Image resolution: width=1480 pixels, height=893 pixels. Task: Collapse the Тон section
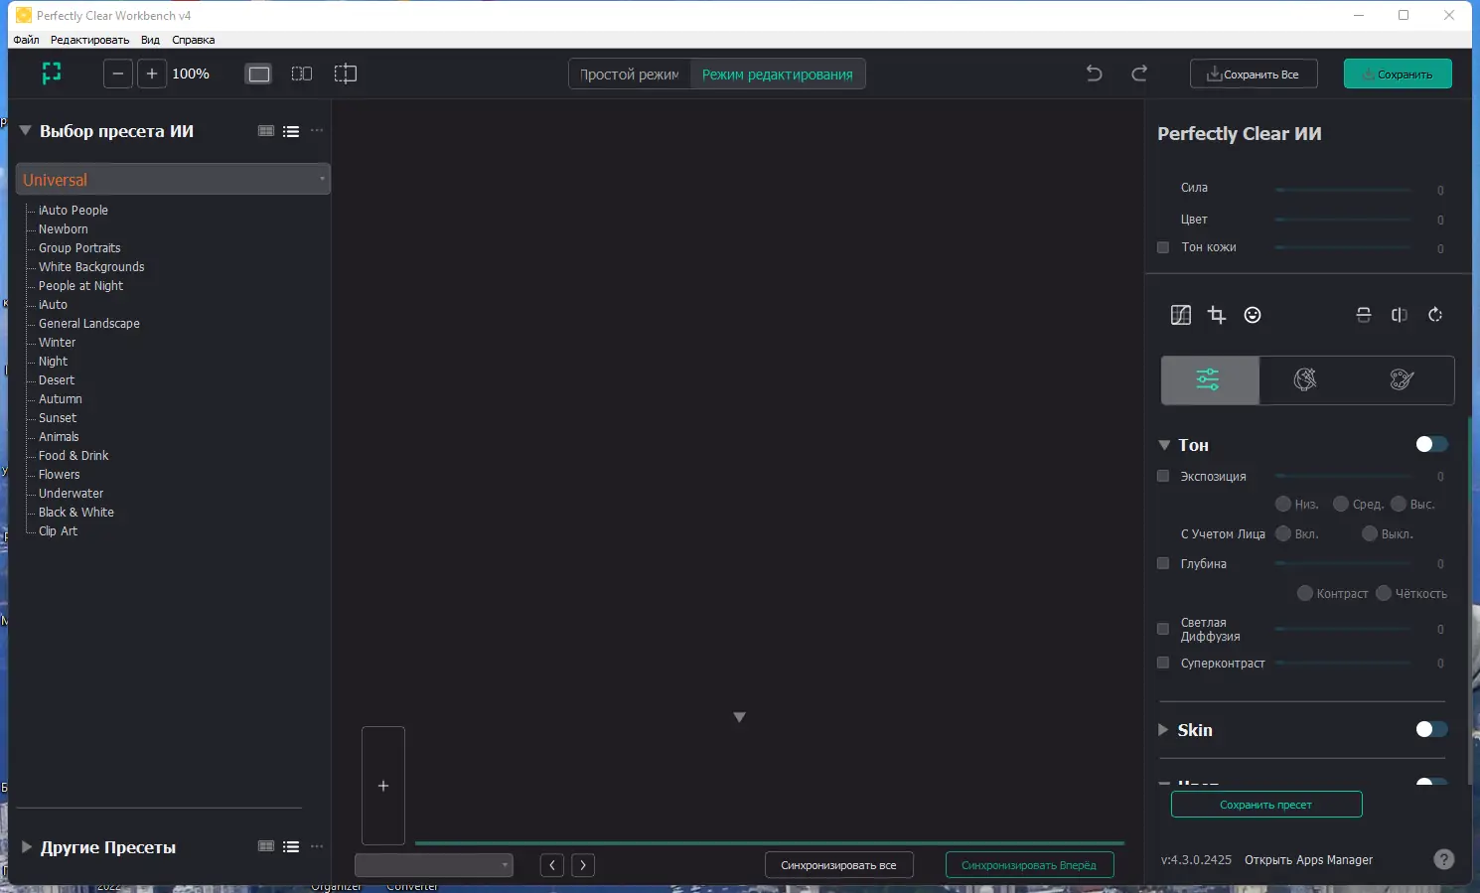[1164, 445]
